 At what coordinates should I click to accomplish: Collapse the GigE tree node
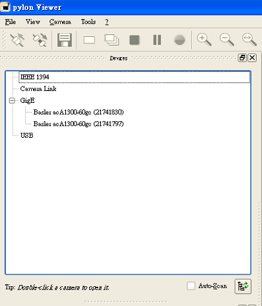[12, 101]
